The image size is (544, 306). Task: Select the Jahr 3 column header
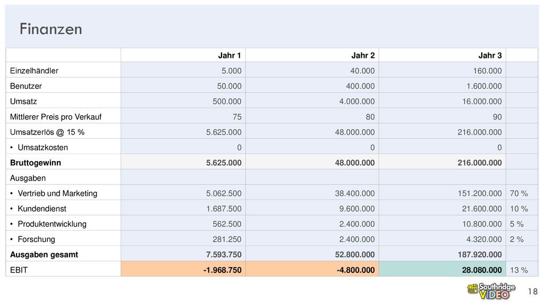point(490,55)
